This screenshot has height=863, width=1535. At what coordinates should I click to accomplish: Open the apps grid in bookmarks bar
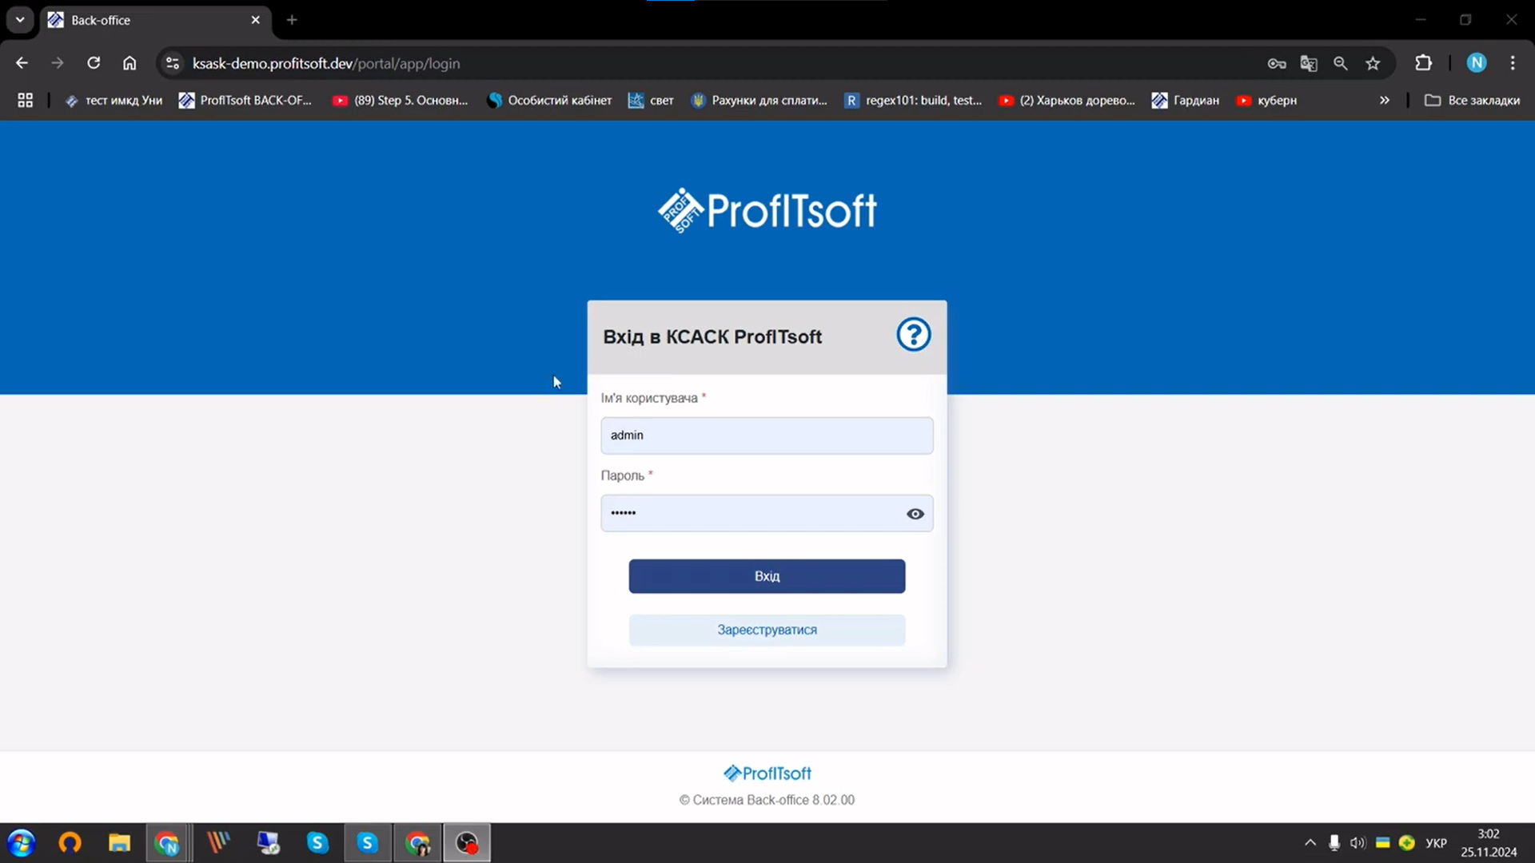(26, 100)
